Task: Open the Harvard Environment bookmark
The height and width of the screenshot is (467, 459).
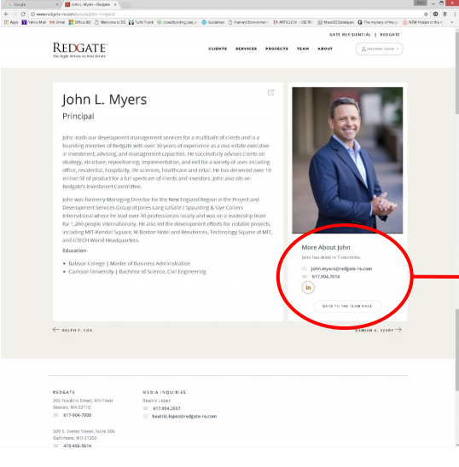Action: tap(248, 22)
